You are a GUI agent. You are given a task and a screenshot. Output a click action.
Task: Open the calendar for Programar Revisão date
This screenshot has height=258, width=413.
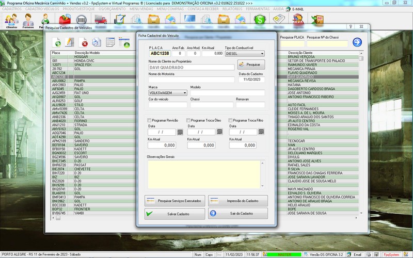[x=180, y=132]
